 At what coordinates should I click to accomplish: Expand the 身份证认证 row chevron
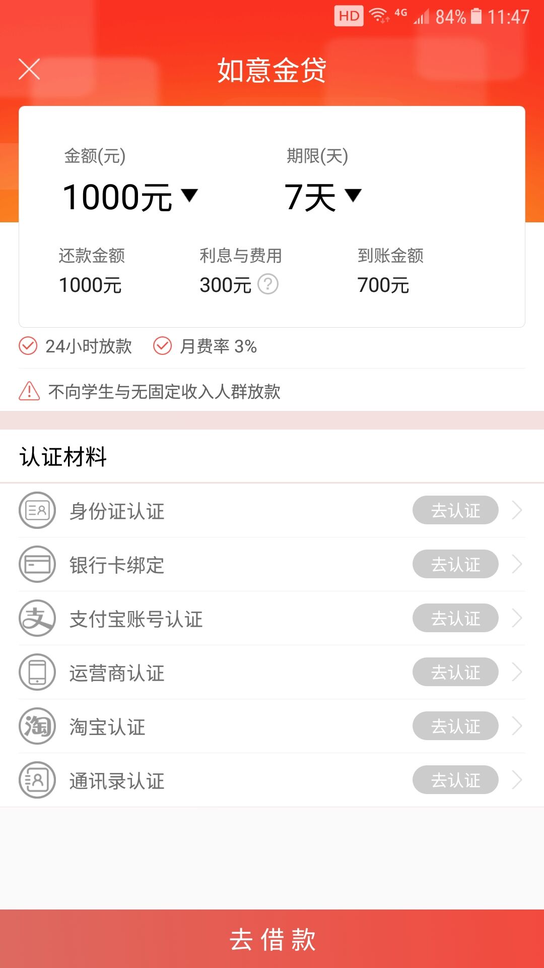point(517,510)
